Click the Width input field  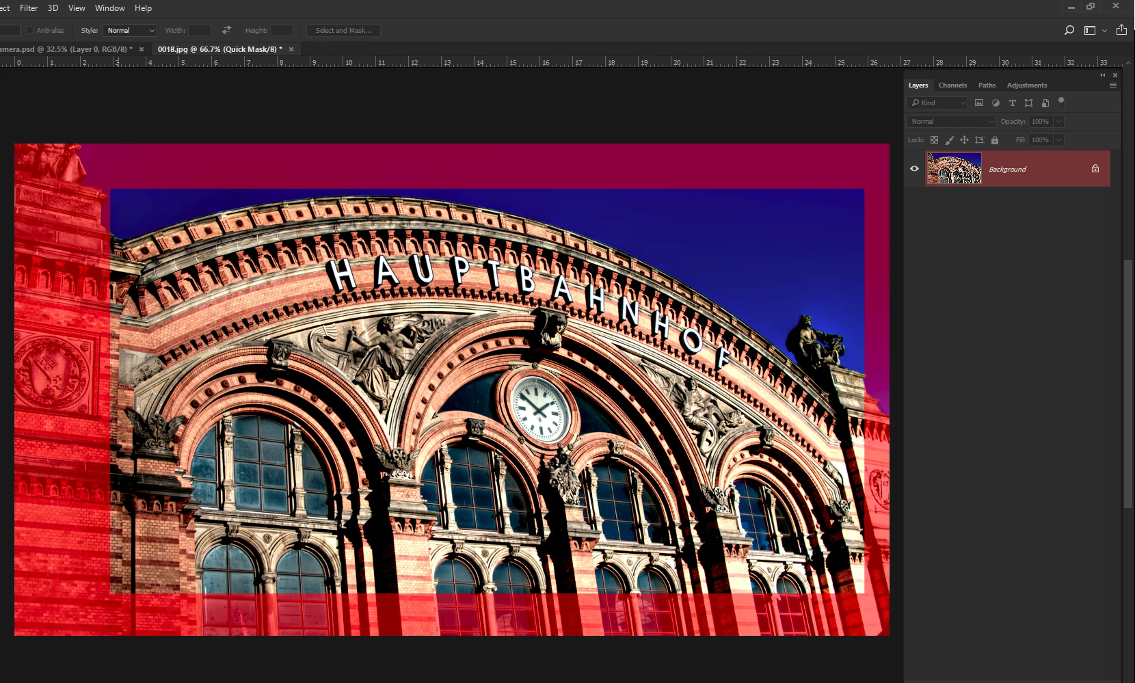200,30
